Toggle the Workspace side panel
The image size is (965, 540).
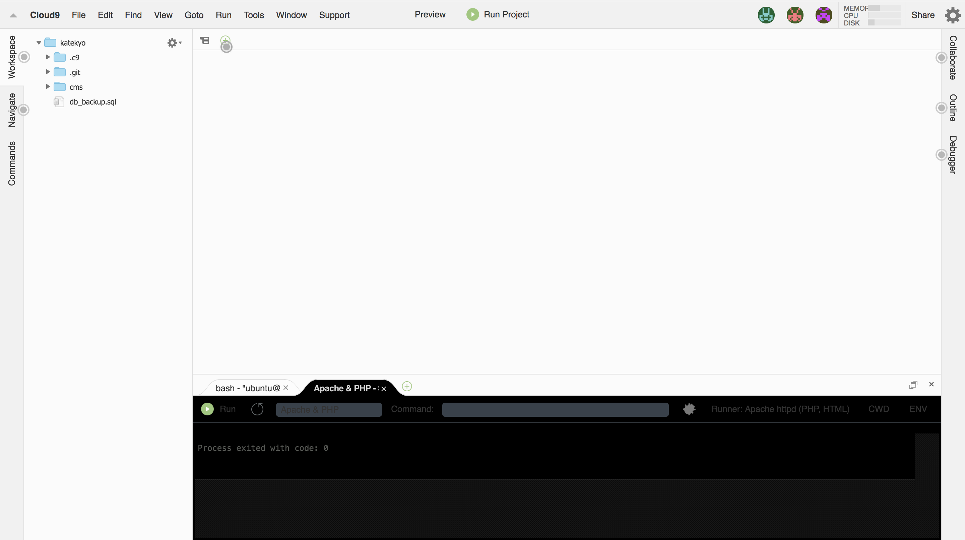click(12, 57)
